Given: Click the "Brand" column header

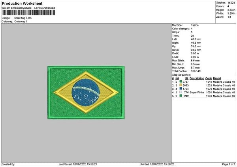Looking at the screenshot, I should pos(217,78).
